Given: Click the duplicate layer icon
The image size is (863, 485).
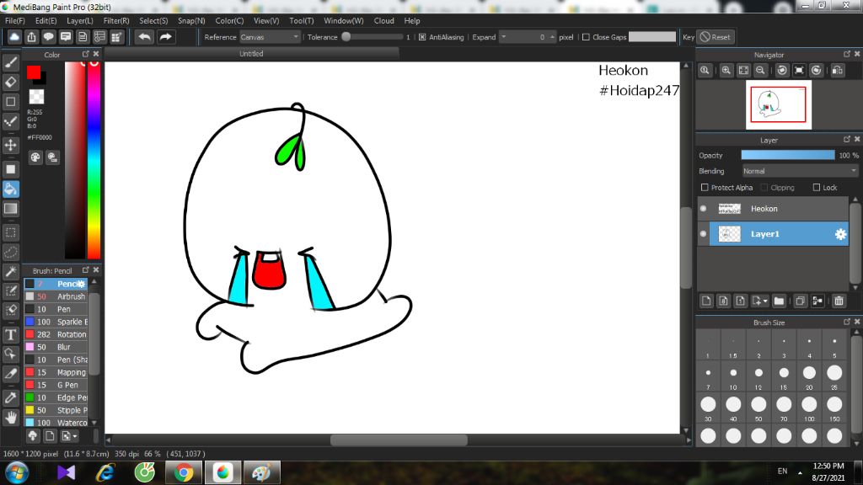Looking at the screenshot, I should 801,301.
